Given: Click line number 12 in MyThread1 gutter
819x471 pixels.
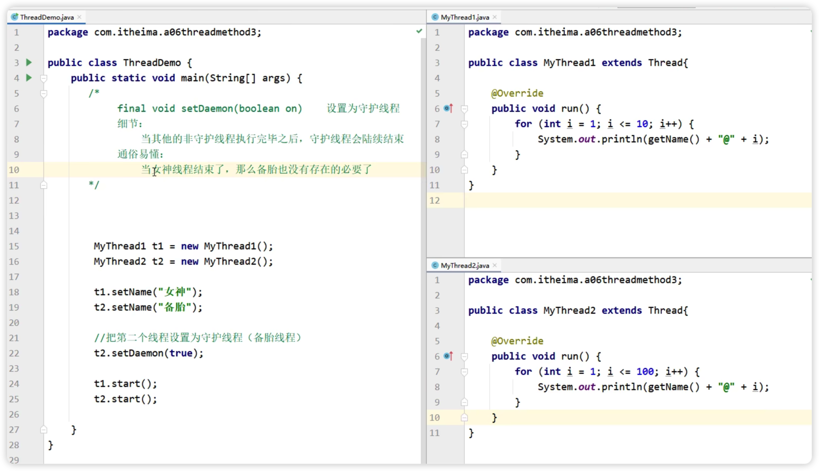Looking at the screenshot, I should point(435,201).
